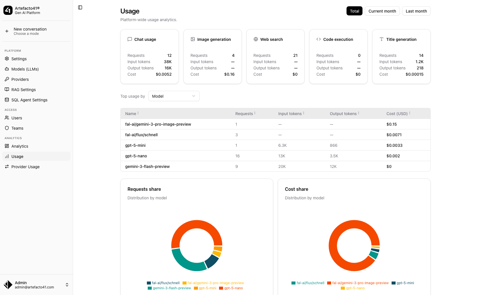Open SQL Agent Settings database icon
This screenshot has width=478, height=295.
pos(7,100)
